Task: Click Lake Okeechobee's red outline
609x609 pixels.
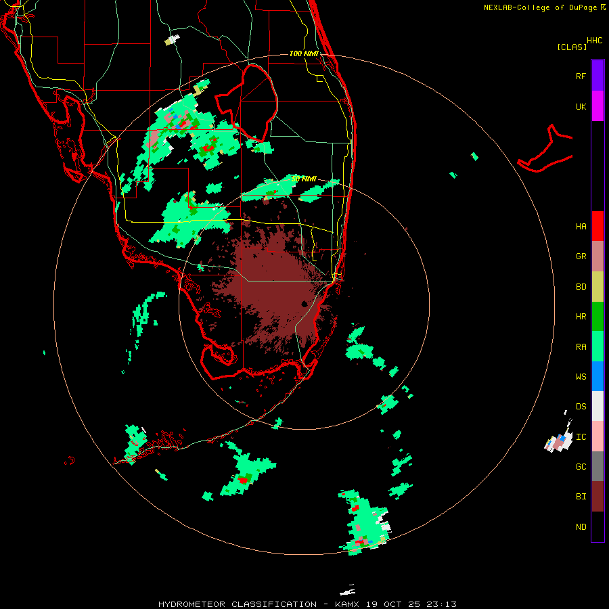Action: pos(246,104)
